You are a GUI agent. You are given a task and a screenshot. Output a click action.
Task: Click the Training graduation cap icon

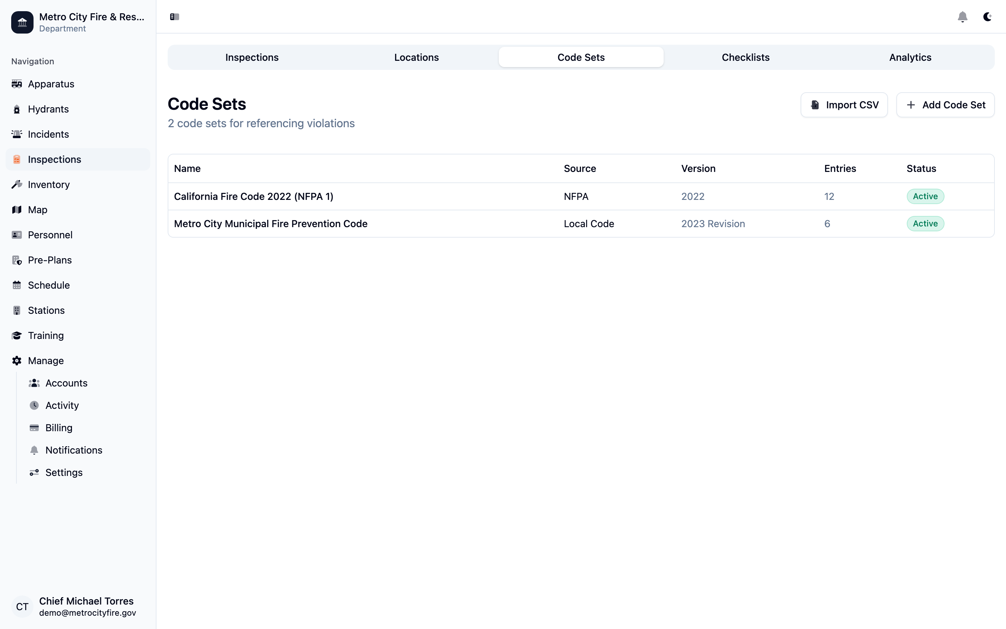(17, 335)
